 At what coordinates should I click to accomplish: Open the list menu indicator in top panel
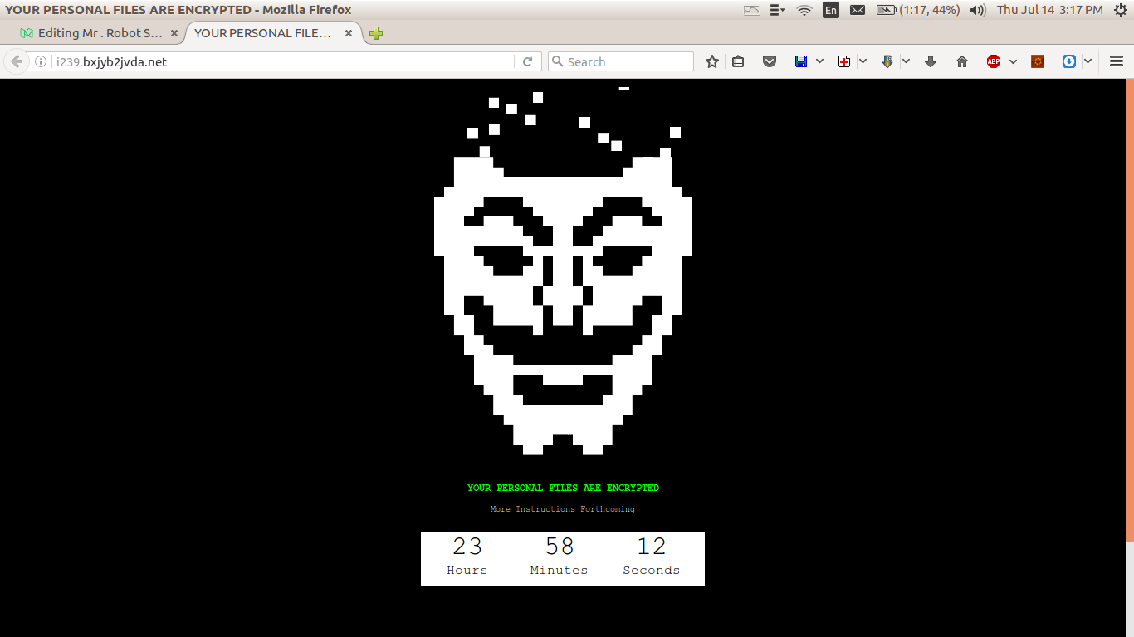click(x=777, y=10)
